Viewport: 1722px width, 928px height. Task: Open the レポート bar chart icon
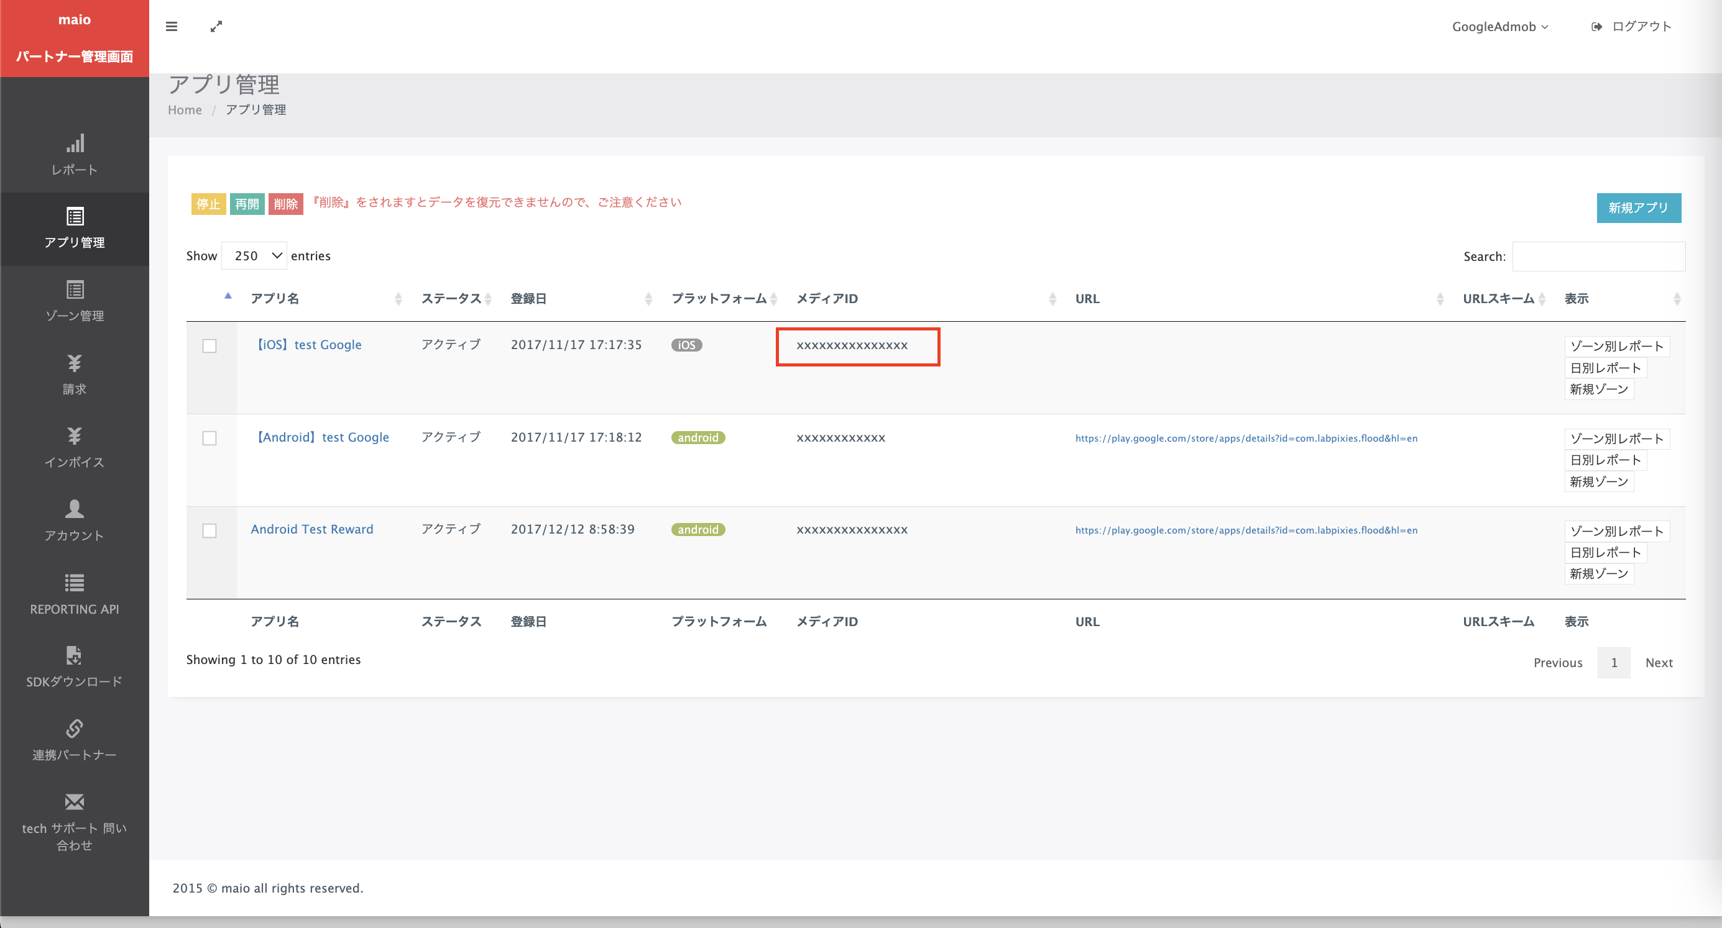(75, 143)
